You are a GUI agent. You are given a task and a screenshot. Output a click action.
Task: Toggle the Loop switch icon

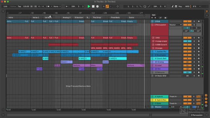(x=145, y=7)
